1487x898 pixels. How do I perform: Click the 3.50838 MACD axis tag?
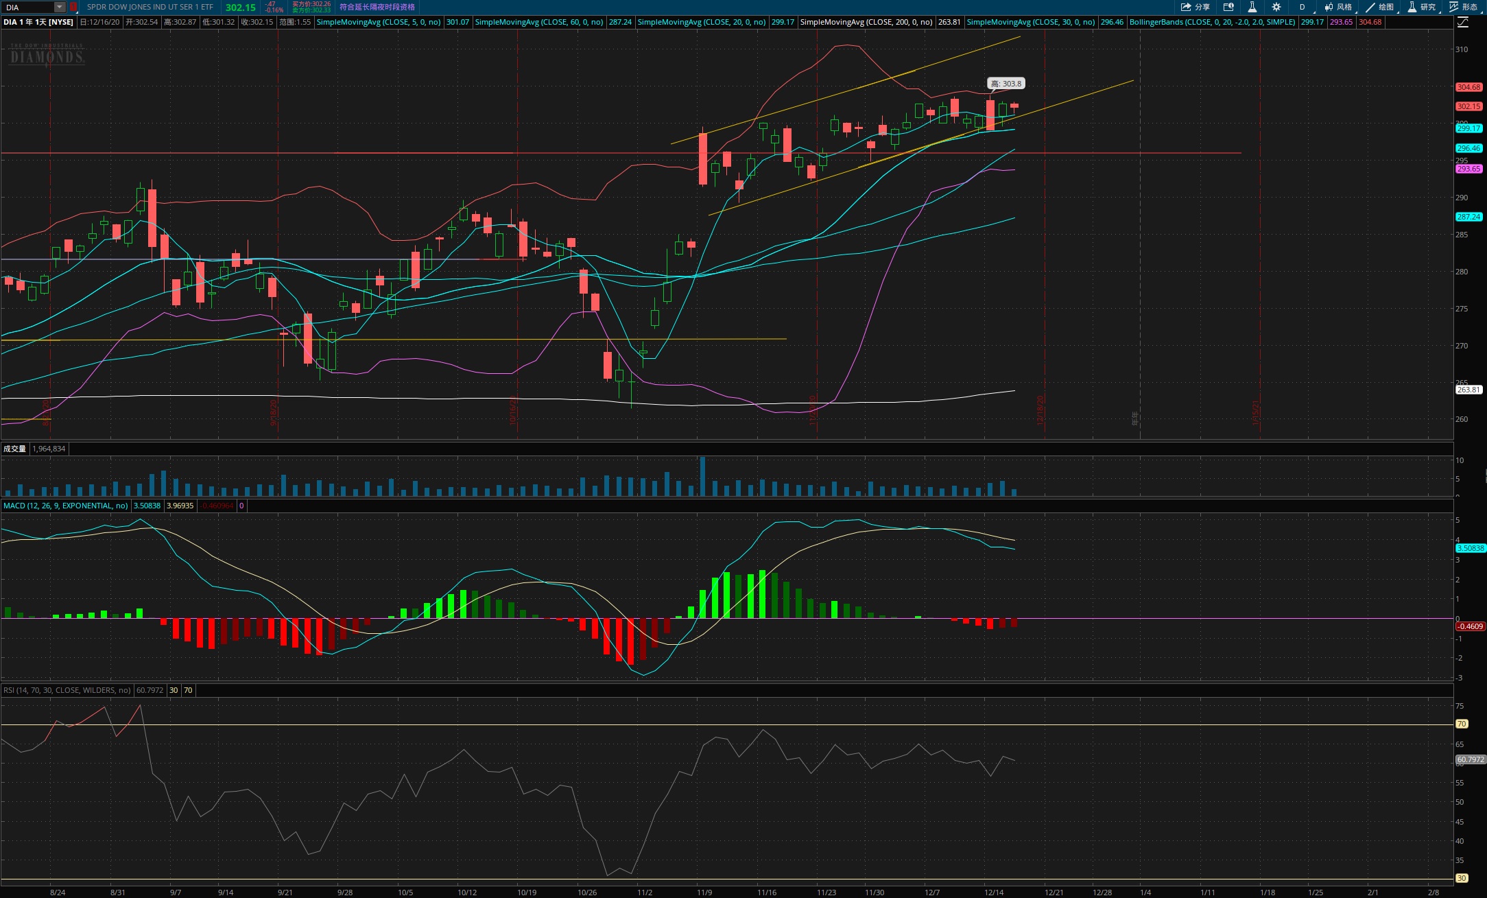tap(1471, 548)
